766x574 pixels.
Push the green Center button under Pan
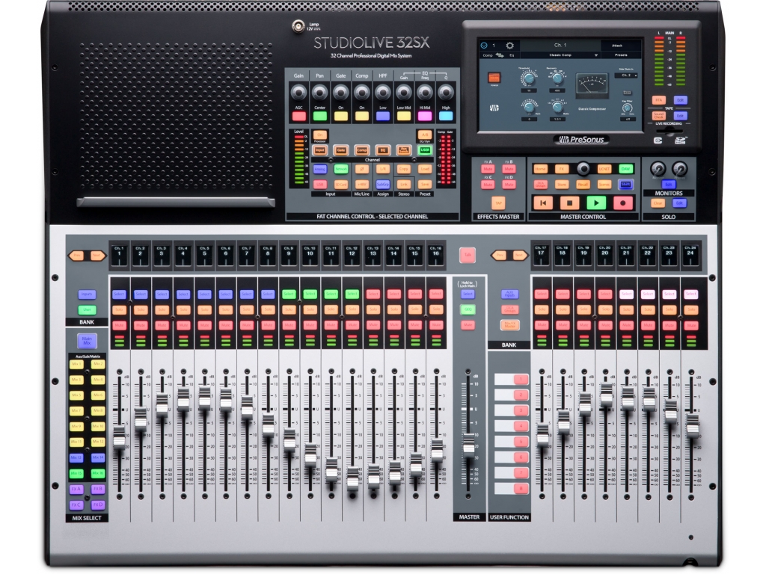[319, 116]
